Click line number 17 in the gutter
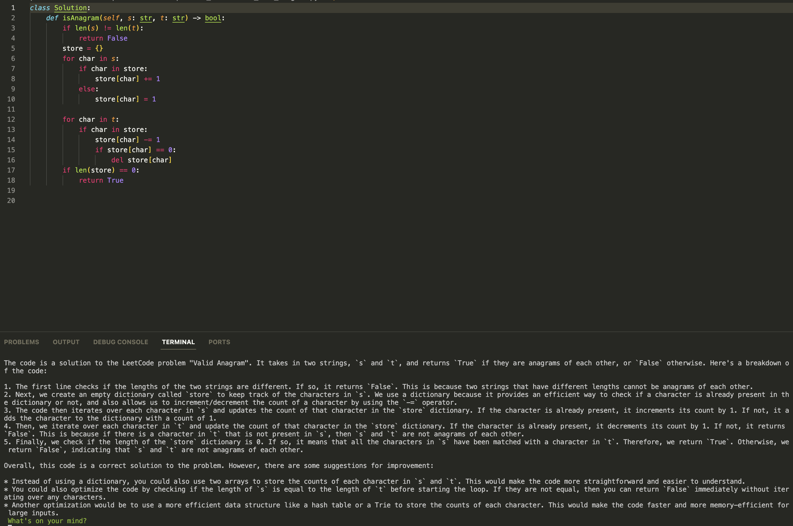This screenshot has width=793, height=526. (x=11, y=170)
